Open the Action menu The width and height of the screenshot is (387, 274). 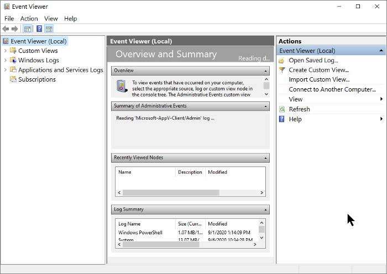[29, 18]
